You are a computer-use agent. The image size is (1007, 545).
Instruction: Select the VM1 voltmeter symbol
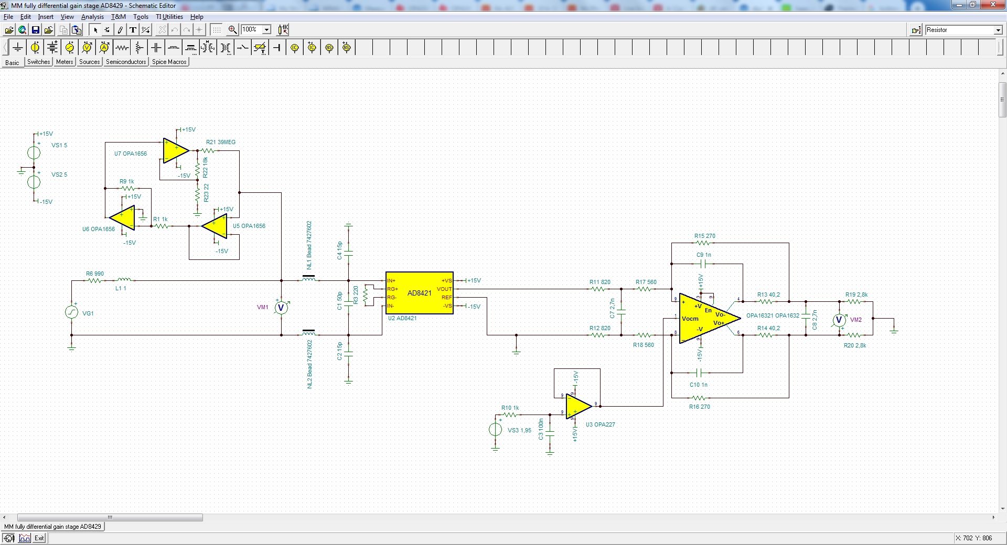pos(281,308)
